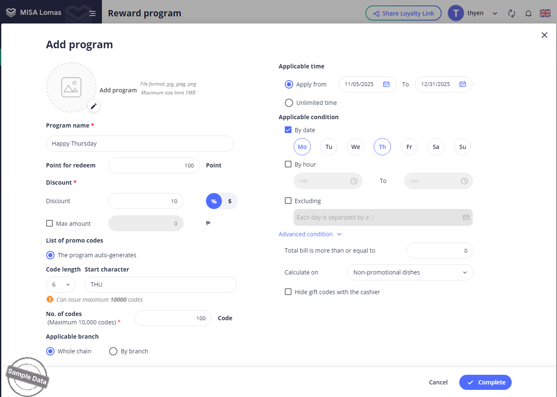Image resolution: width=557 pixels, height=397 pixels.
Task: Click the pencil edit icon on program image
Action: (x=94, y=106)
